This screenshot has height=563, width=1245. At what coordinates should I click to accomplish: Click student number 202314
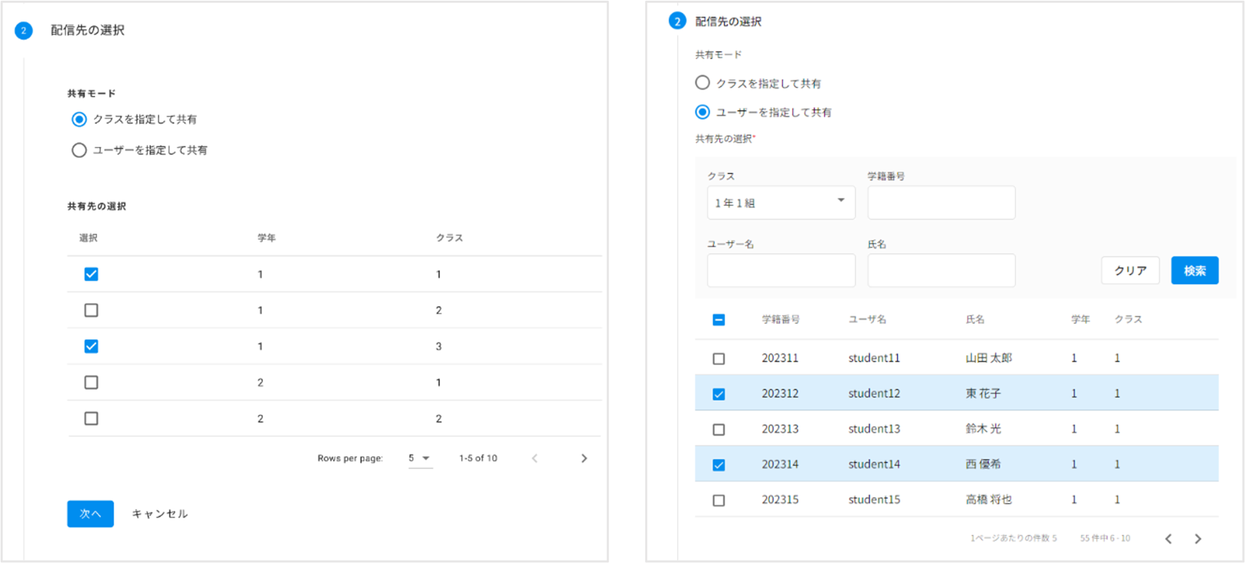tap(780, 464)
